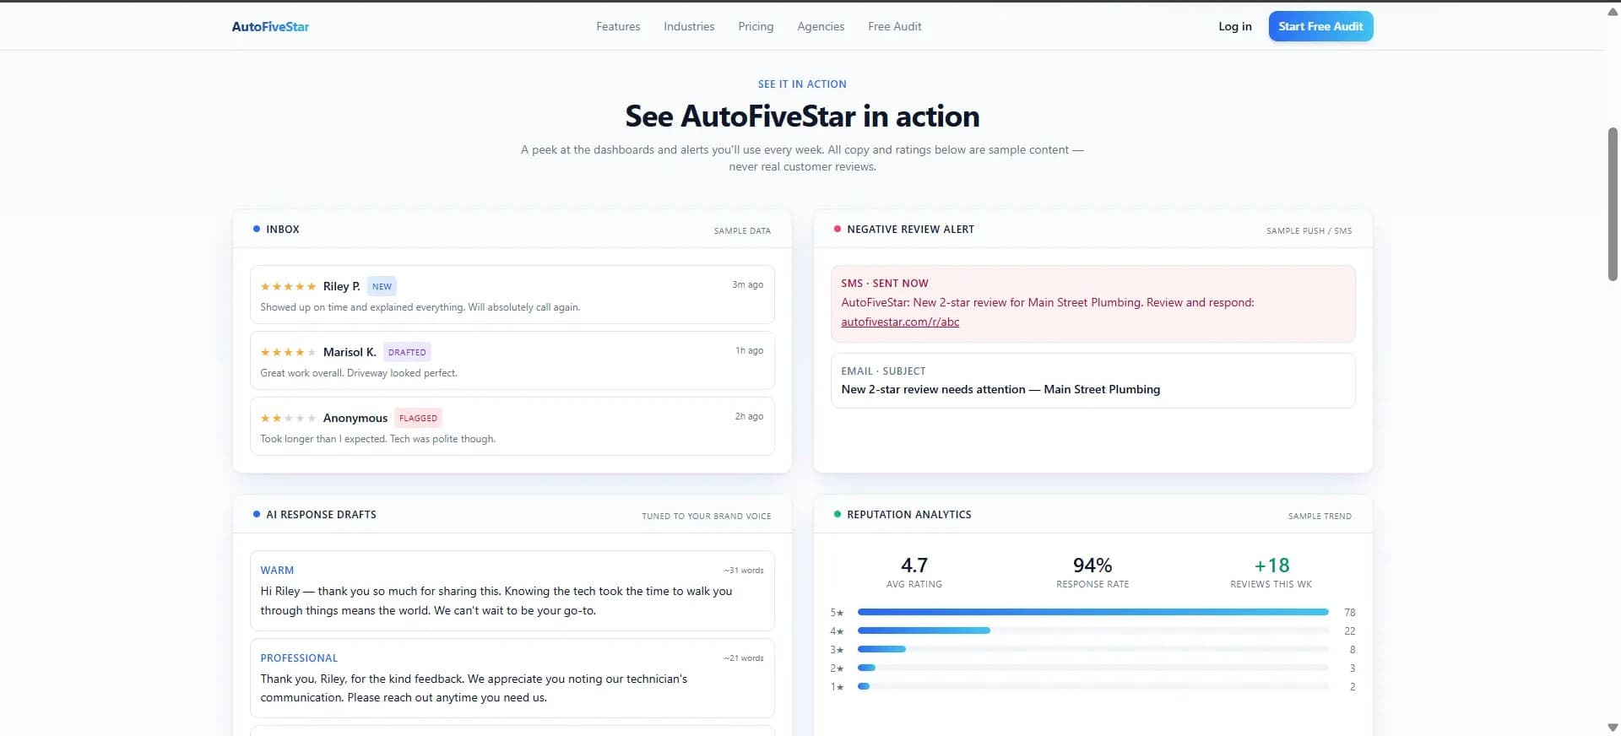Click Riley P.'s five-star rating icons

[x=288, y=286]
